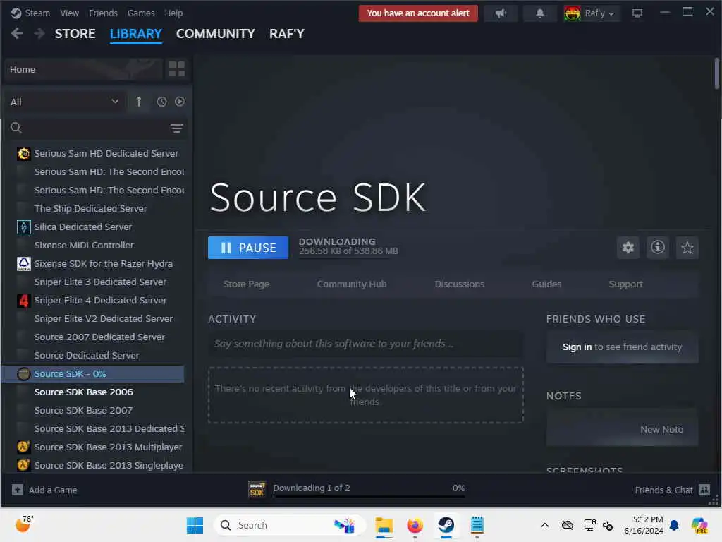The width and height of the screenshot is (722, 542).
Task: Open Firefox from the taskbar
Action: pos(415,525)
